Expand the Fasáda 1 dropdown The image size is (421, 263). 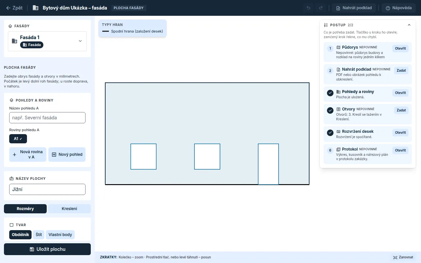(47, 41)
